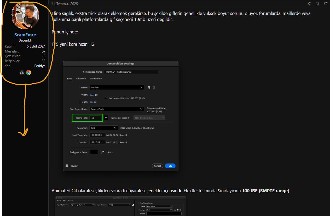Expand the Pixel Aspect Ratio dropdown
This screenshot has height=216, width=330.
117,109
